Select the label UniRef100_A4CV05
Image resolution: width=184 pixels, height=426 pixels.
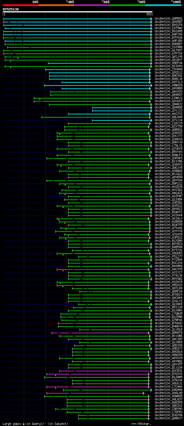[x=168, y=269]
